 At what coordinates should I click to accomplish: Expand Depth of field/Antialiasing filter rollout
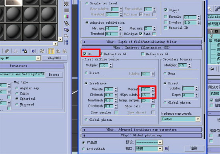142,42
